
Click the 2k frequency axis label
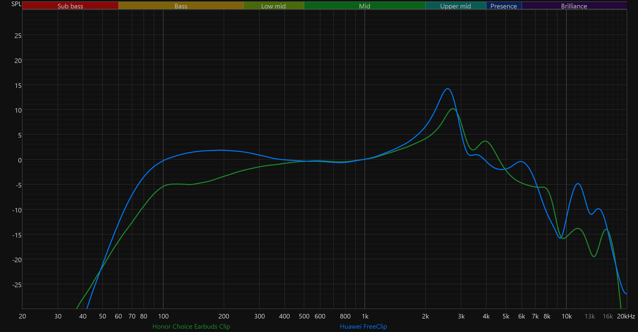[425, 316]
